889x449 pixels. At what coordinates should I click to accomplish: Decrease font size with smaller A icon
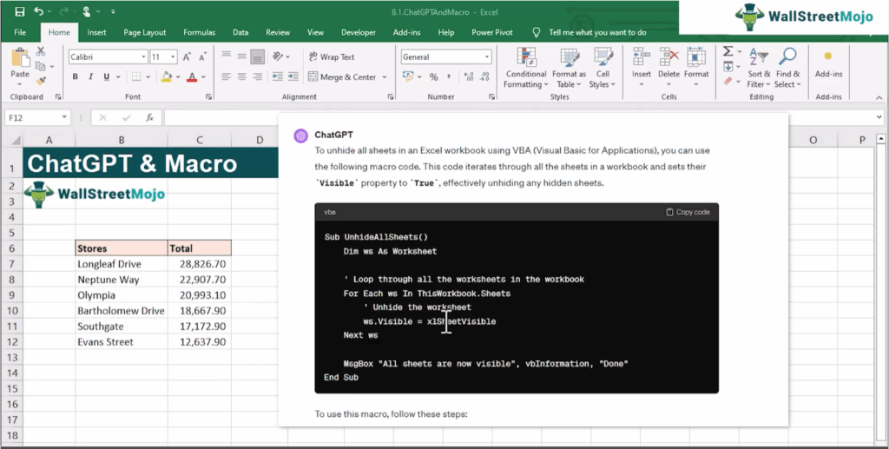click(202, 56)
